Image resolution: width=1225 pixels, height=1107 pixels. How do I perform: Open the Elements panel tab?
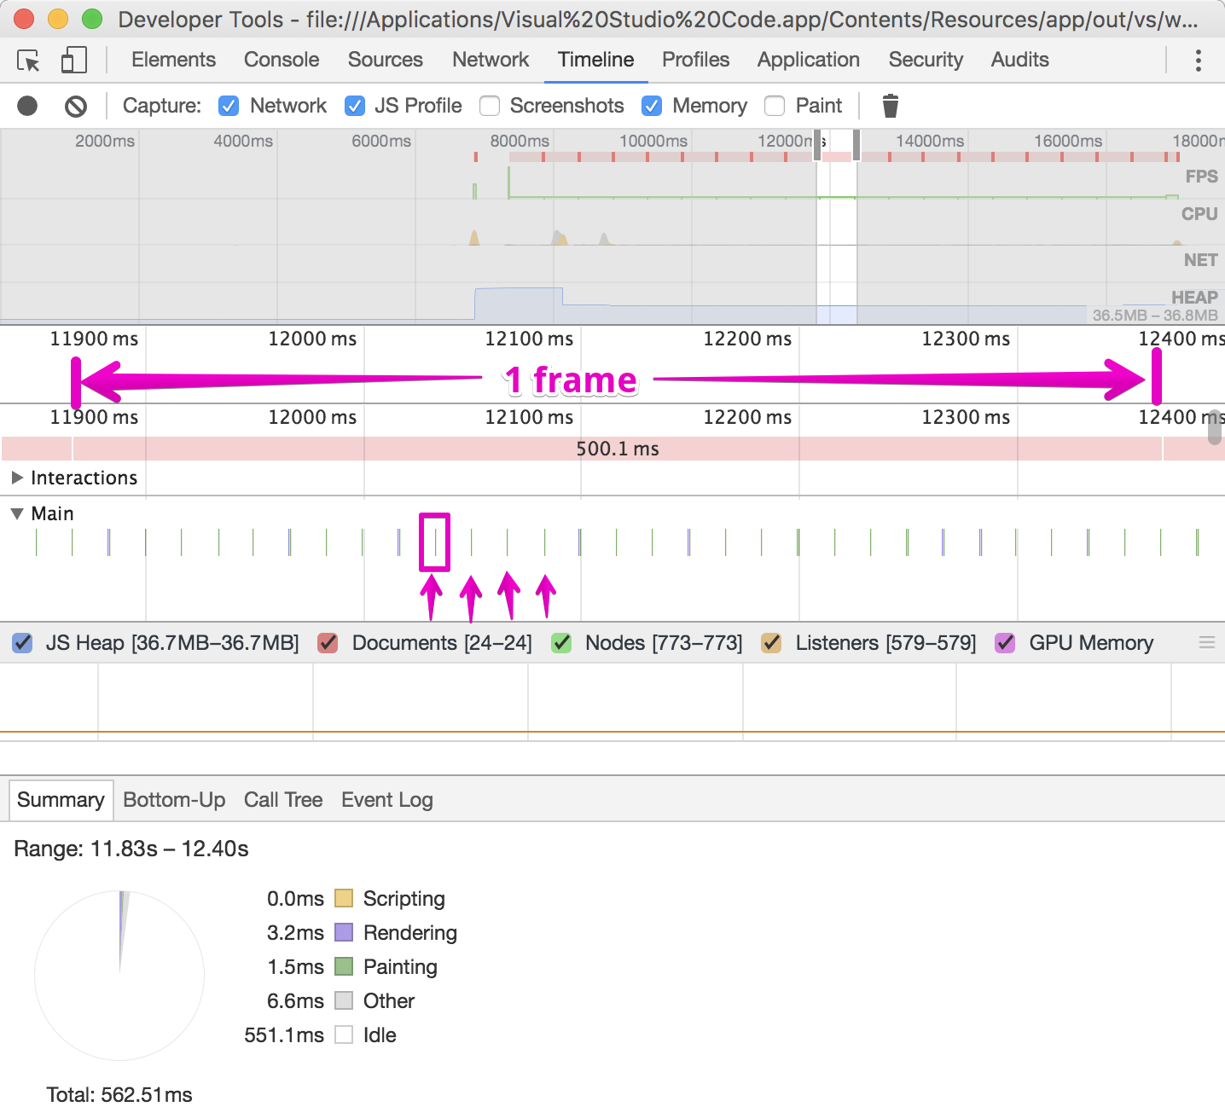point(173,60)
